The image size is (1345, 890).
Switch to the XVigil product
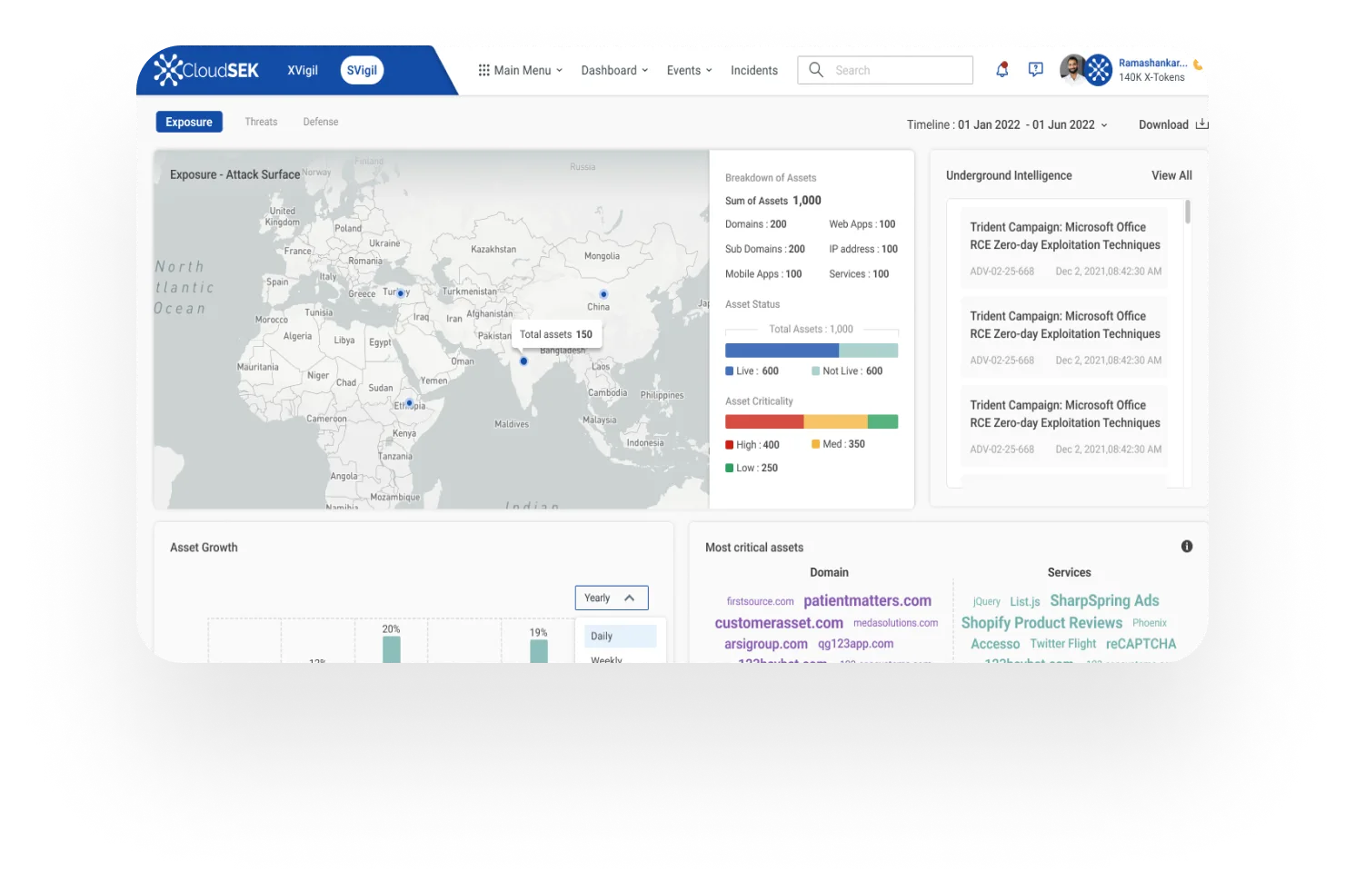tap(303, 71)
